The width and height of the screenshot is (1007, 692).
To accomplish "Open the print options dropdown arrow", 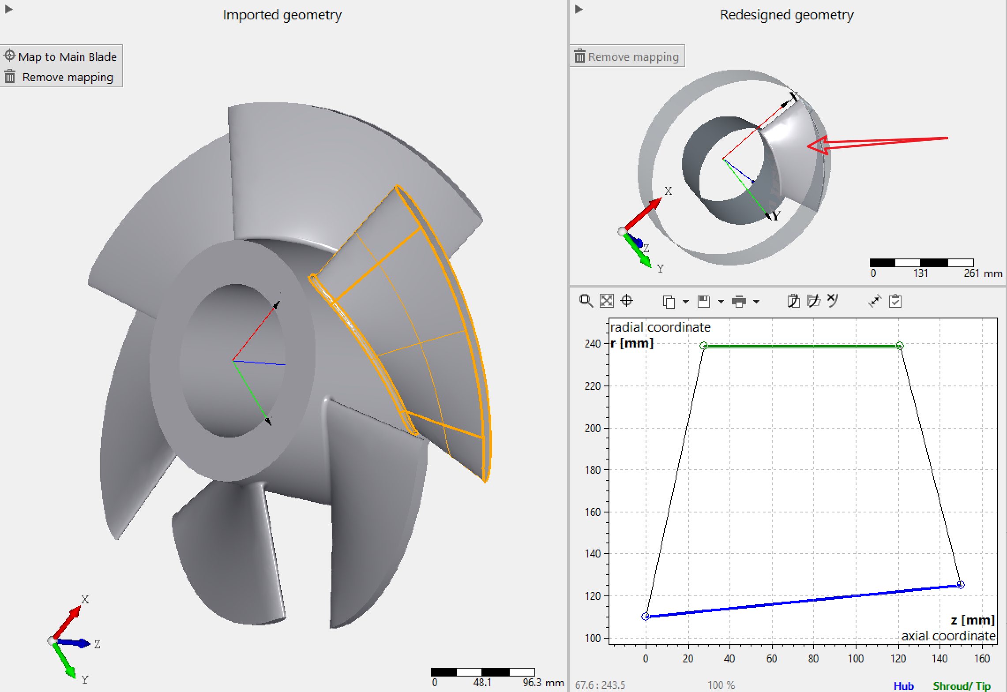I will pos(756,302).
